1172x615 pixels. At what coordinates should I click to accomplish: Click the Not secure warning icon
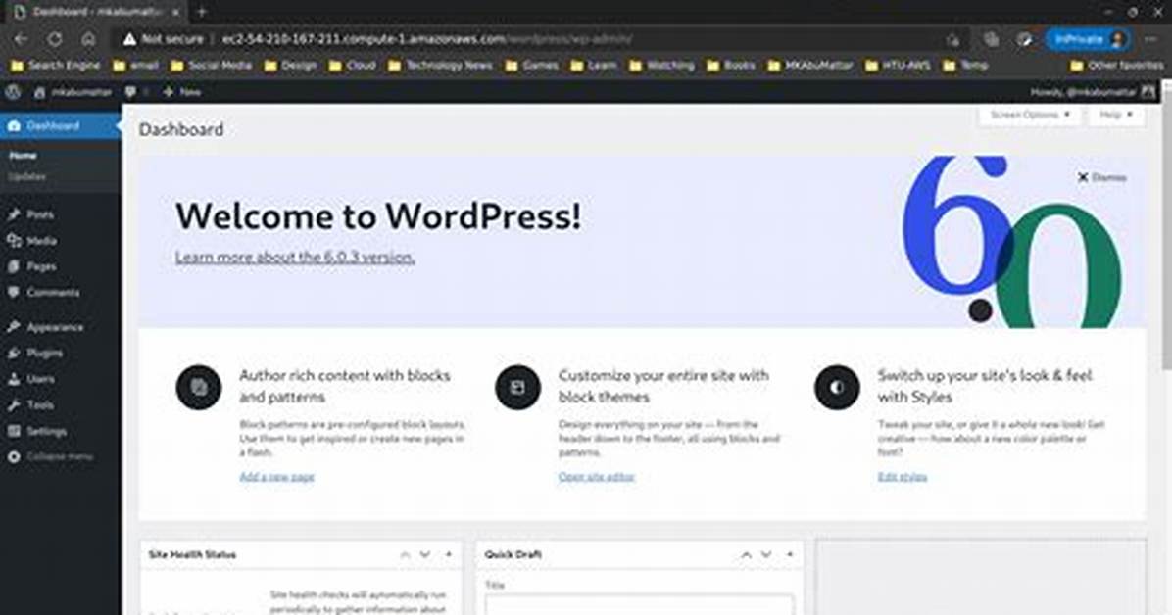click(x=130, y=39)
